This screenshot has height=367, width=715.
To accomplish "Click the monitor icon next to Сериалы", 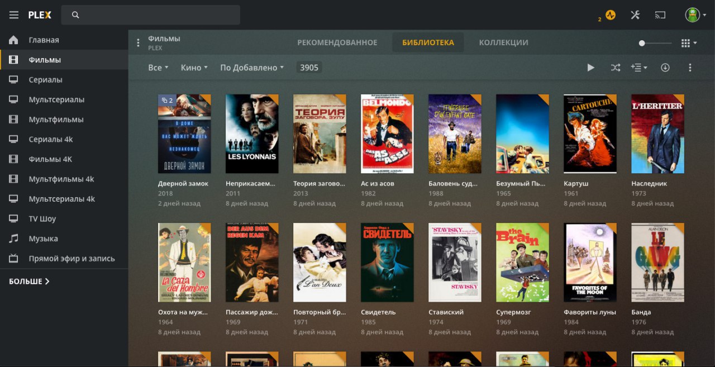I will coord(14,80).
